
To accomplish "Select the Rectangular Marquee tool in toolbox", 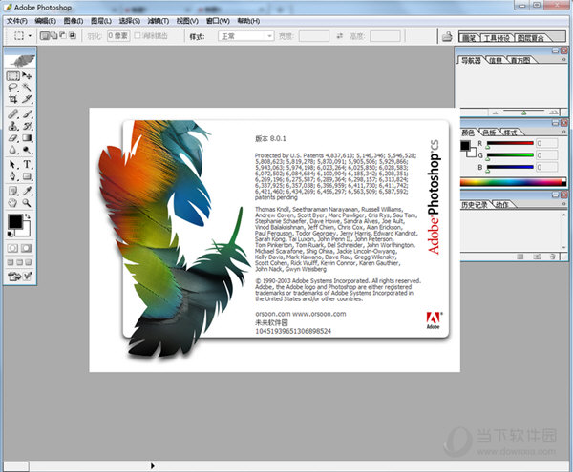I will [12, 75].
